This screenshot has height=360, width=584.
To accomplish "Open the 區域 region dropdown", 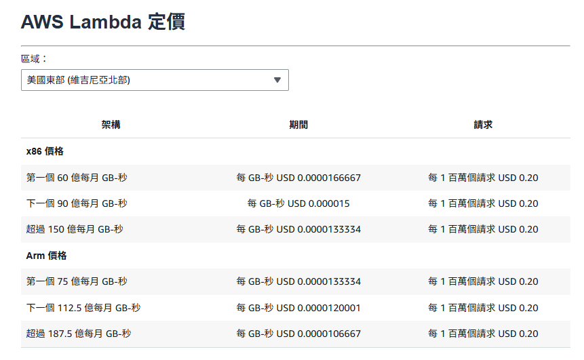I will pyautogui.click(x=155, y=80).
